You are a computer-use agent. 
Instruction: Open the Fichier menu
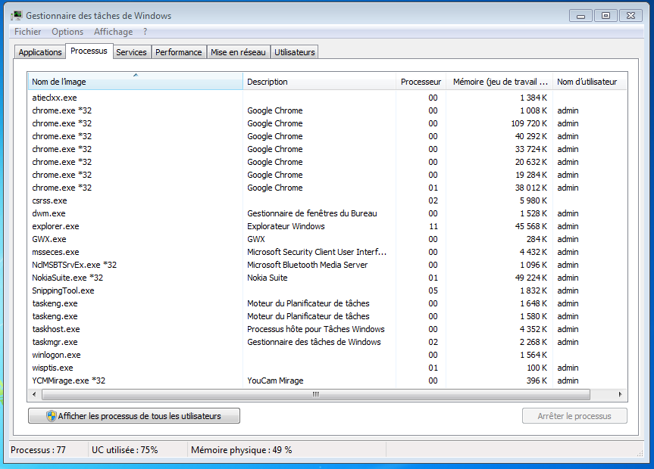click(27, 32)
